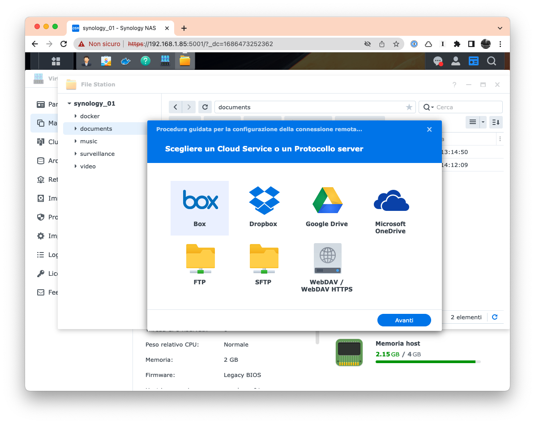The width and height of the screenshot is (535, 424).
Task: Open the view mode dropdown arrow
Action: pos(483,122)
